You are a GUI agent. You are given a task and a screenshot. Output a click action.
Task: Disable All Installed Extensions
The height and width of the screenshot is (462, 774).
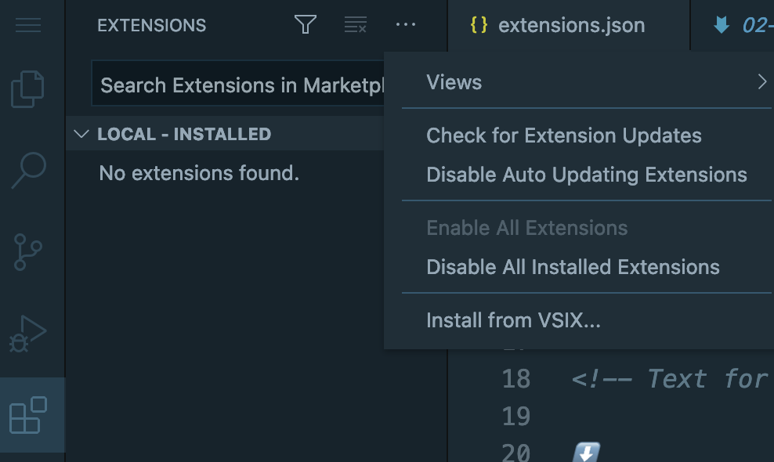point(573,266)
